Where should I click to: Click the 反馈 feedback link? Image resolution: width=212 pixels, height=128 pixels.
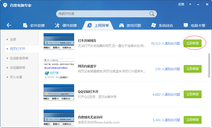(181, 4)
